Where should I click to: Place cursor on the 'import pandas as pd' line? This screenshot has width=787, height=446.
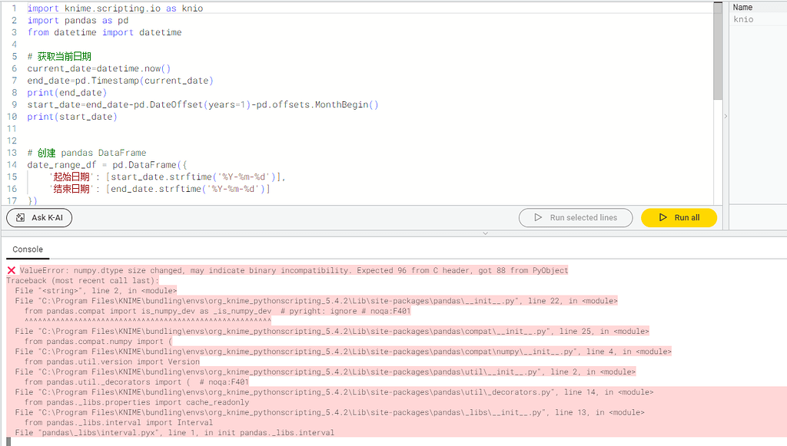click(x=78, y=21)
